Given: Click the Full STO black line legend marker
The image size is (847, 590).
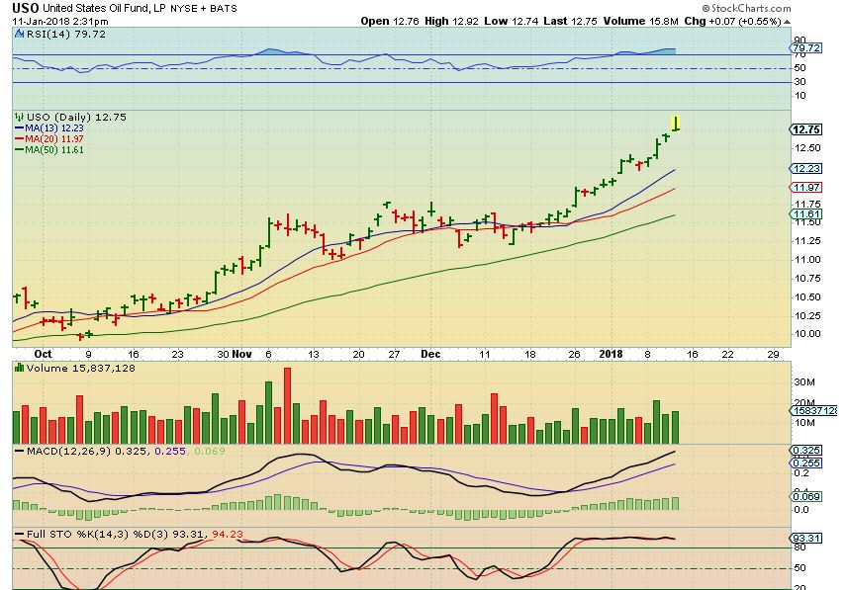Looking at the screenshot, I should [x=20, y=534].
